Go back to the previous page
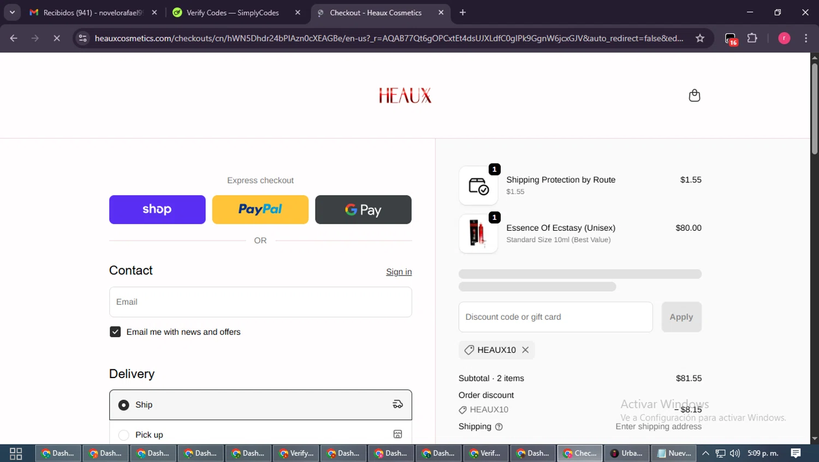Image resolution: width=819 pixels, height=462 pixels. coord(14,38)
